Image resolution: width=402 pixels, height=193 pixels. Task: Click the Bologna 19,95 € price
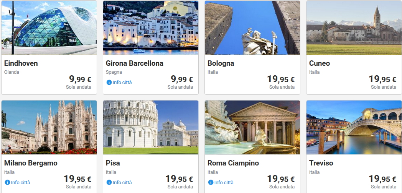coord(281,79)
